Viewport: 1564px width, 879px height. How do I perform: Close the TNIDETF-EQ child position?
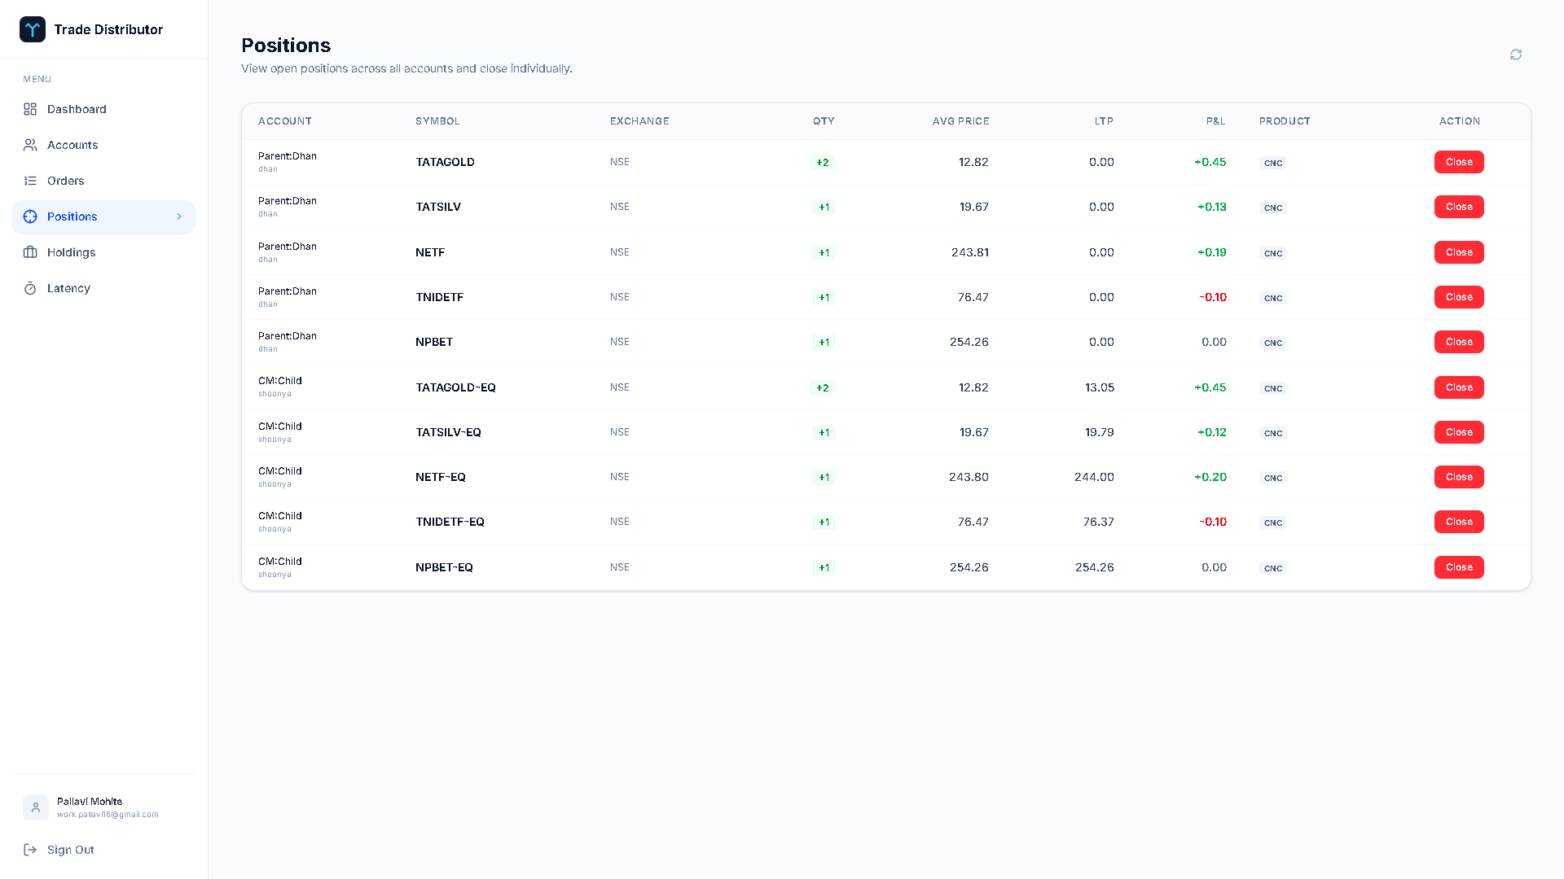click(x=1459, y=522)
